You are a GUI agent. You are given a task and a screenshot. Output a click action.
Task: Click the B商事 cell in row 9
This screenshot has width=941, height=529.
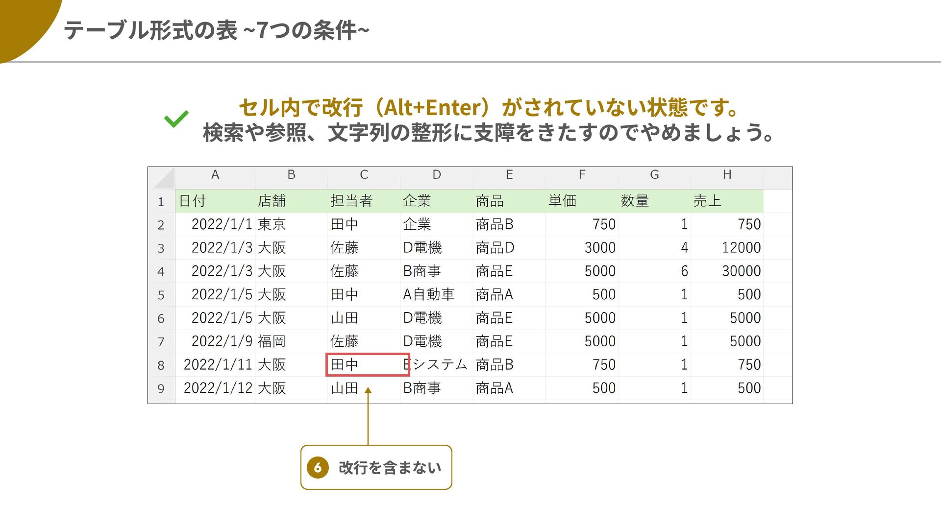[436, 388]
